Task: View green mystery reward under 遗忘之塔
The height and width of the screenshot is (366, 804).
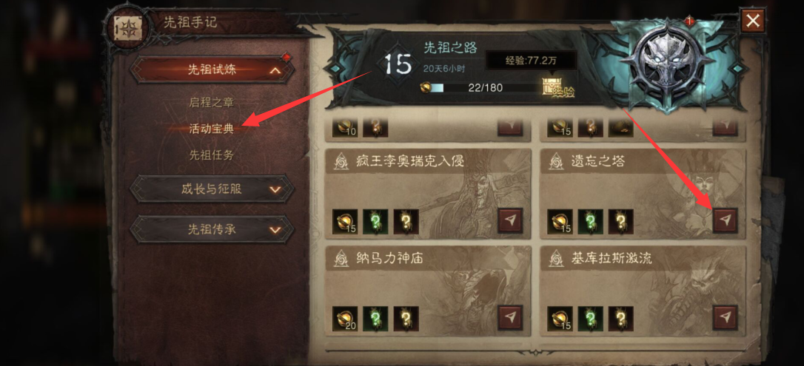Action: (590, 222)
